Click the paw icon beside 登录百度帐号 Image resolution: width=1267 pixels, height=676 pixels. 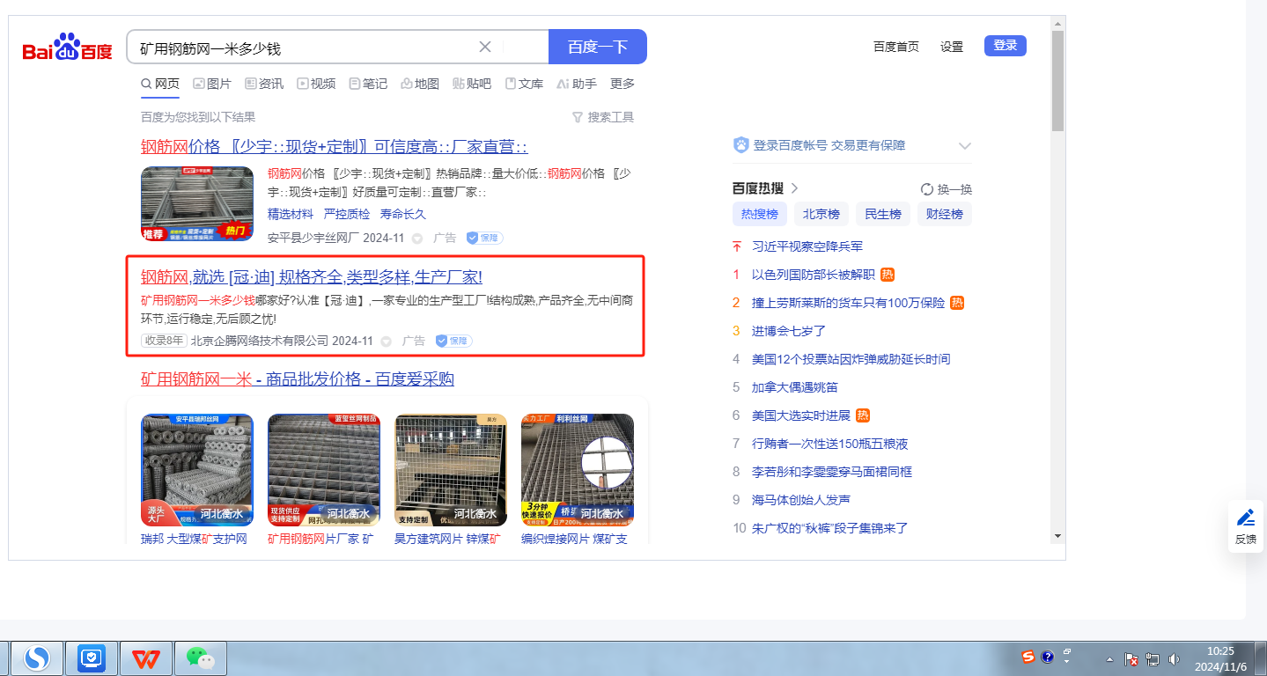coord(740,145)
